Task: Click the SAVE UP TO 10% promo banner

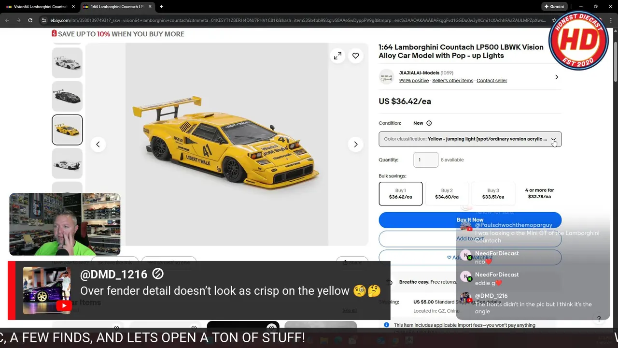Action: point(118,34)
